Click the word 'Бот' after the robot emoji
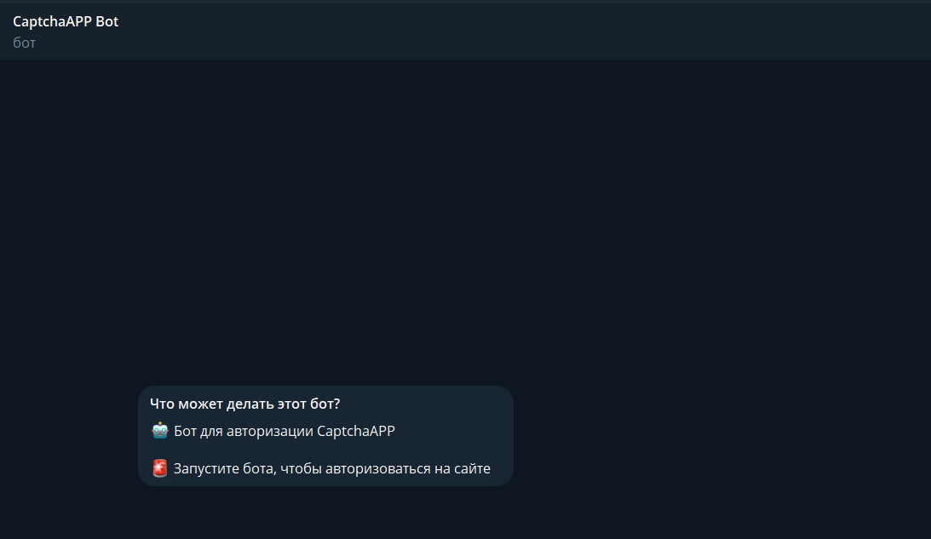This screenshot has width=931, height=539. (185, 431)
